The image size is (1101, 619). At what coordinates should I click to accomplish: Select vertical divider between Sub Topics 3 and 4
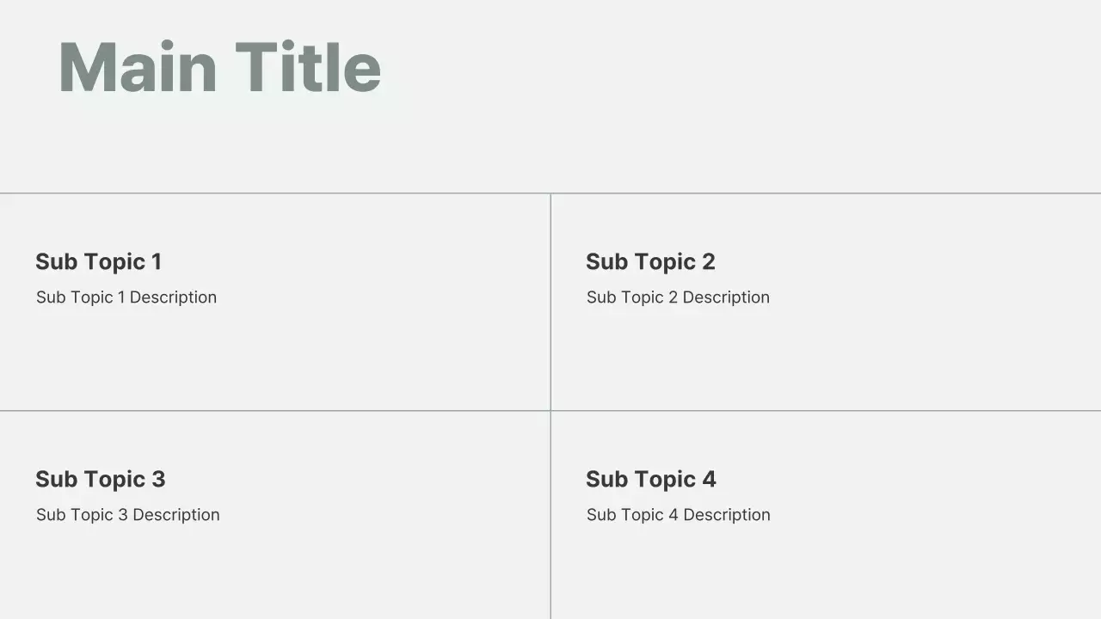tap(550, 516)
